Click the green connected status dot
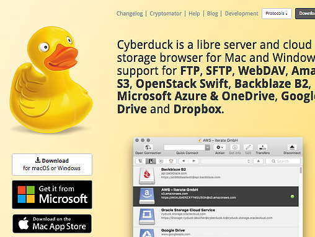Image resolution: width=315 pixels, height=237 pixels. pyautogui.click(x=292, y=196)
